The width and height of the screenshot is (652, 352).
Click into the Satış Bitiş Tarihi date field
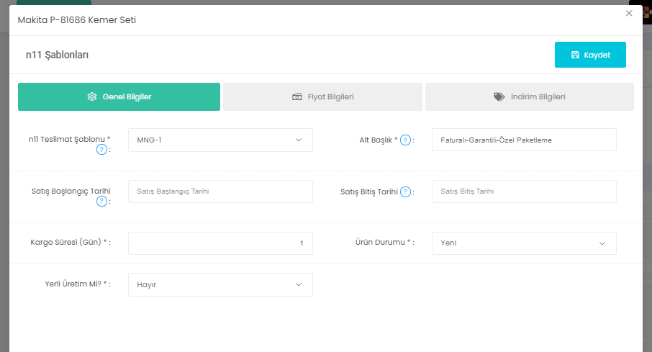tap(524, 191)
